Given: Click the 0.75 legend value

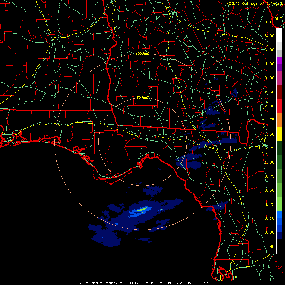Looking at the screenshot, I should [269, 176].
